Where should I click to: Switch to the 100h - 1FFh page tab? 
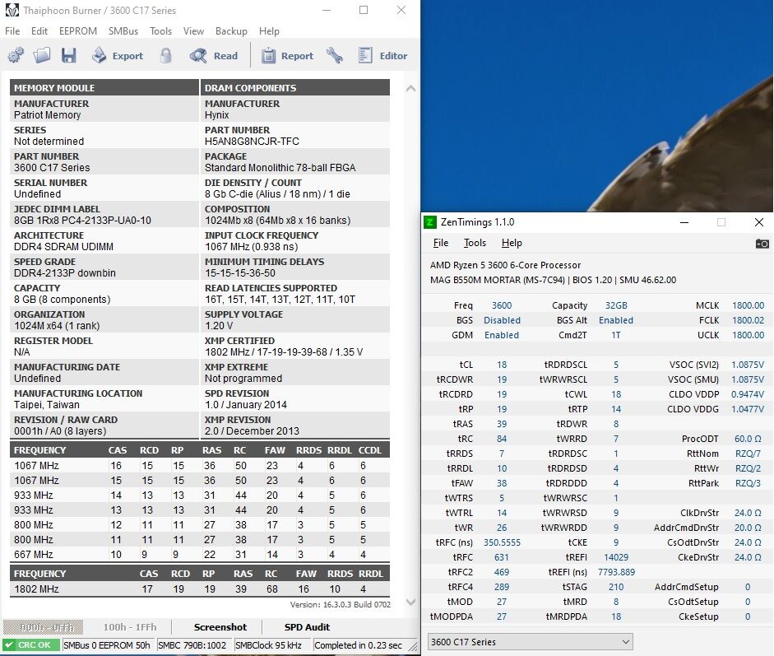click(130, 627)
